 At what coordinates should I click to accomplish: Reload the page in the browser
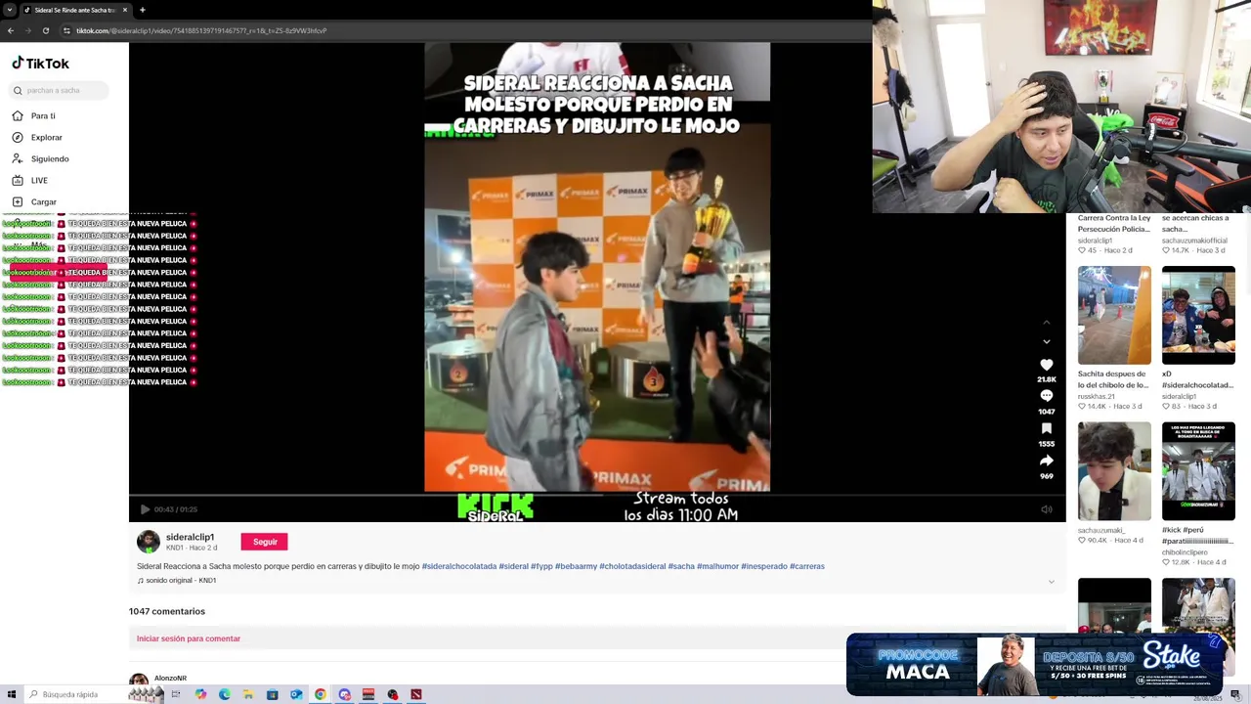pyautogui.click(x=46, y=30)
